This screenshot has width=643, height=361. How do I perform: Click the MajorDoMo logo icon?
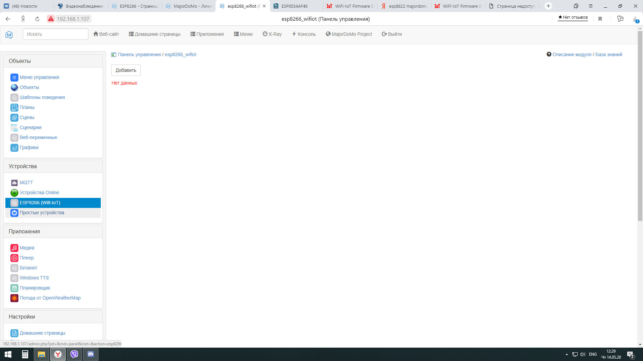click(9, 34)
